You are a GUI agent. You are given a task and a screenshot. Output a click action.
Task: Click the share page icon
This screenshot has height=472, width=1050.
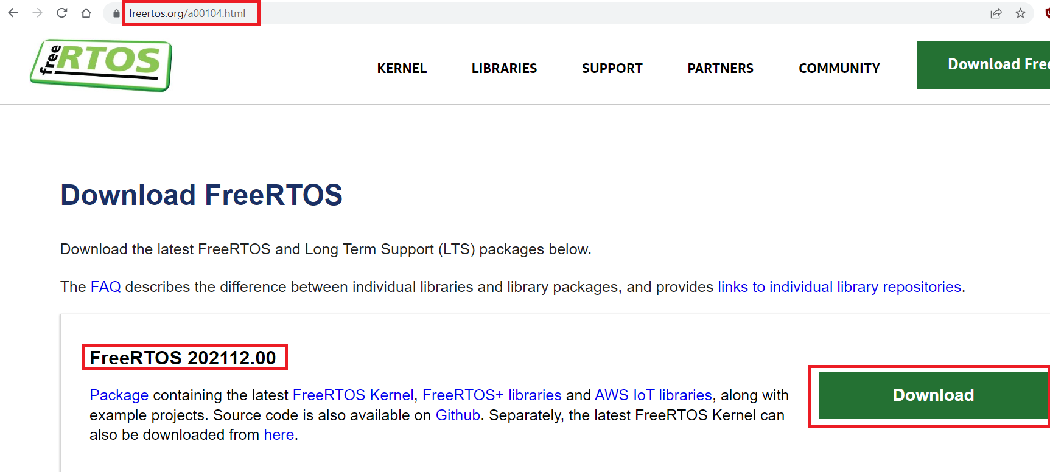pos(996,13)
